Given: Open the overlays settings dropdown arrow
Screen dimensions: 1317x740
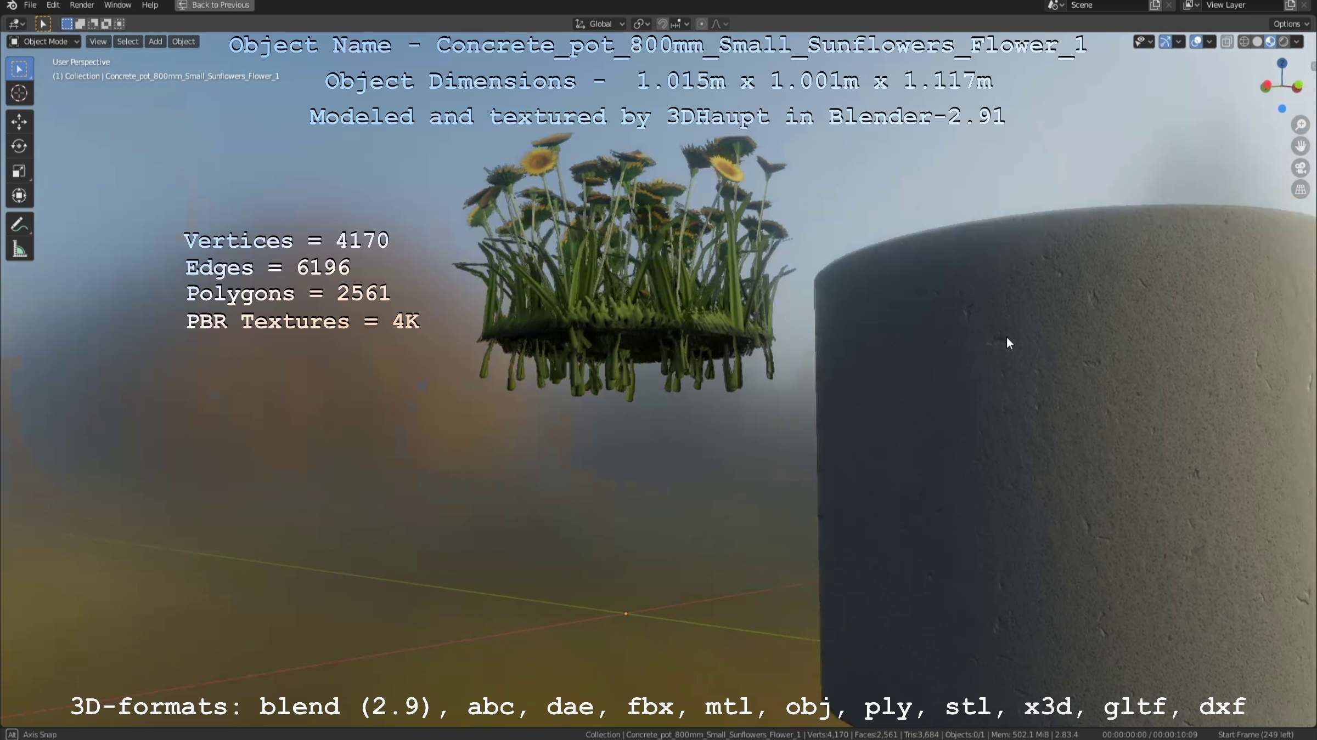Looking at the screenshot, I should (x=1209, y=42).
